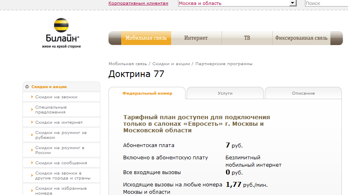This screenshot has height=195, width=348.
Task: Click the orange arrow beside Скидки на интернет
Action: pyautogui.click(x=32, y=122)
